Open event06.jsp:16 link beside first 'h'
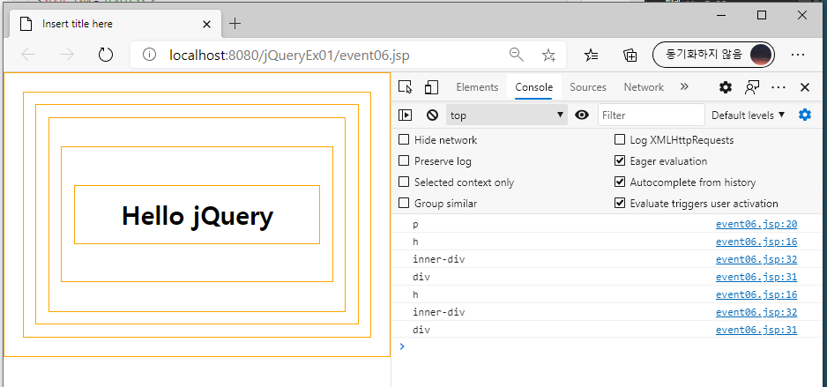 [x=756, y=242]
